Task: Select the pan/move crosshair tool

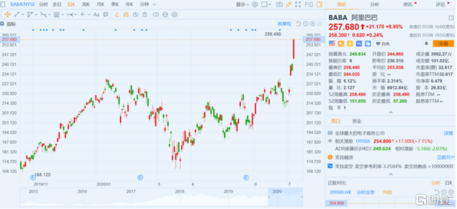Action: point(8,14)
